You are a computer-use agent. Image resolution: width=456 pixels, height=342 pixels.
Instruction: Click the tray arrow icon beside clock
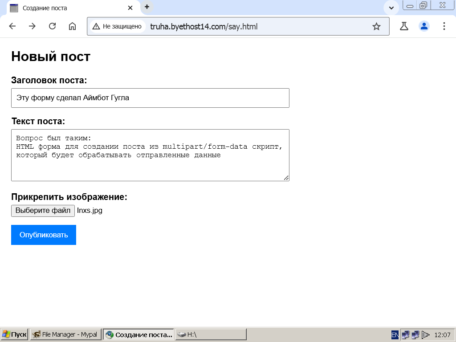click(x=425, y=335)
